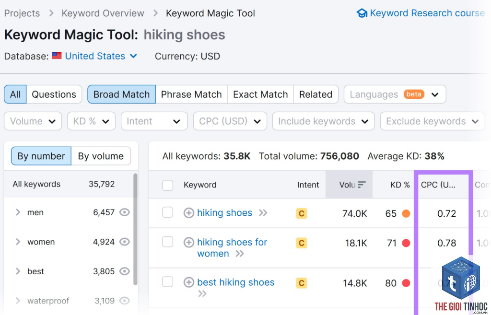Screen dimensions: 491x315
Task: Add hiking shoes keyword with plus icon
Action: [x=188, y=213]
